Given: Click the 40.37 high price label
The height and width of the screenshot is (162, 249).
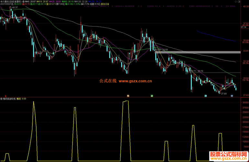Looking at the screenshot, I should click(x=15, y=7).
